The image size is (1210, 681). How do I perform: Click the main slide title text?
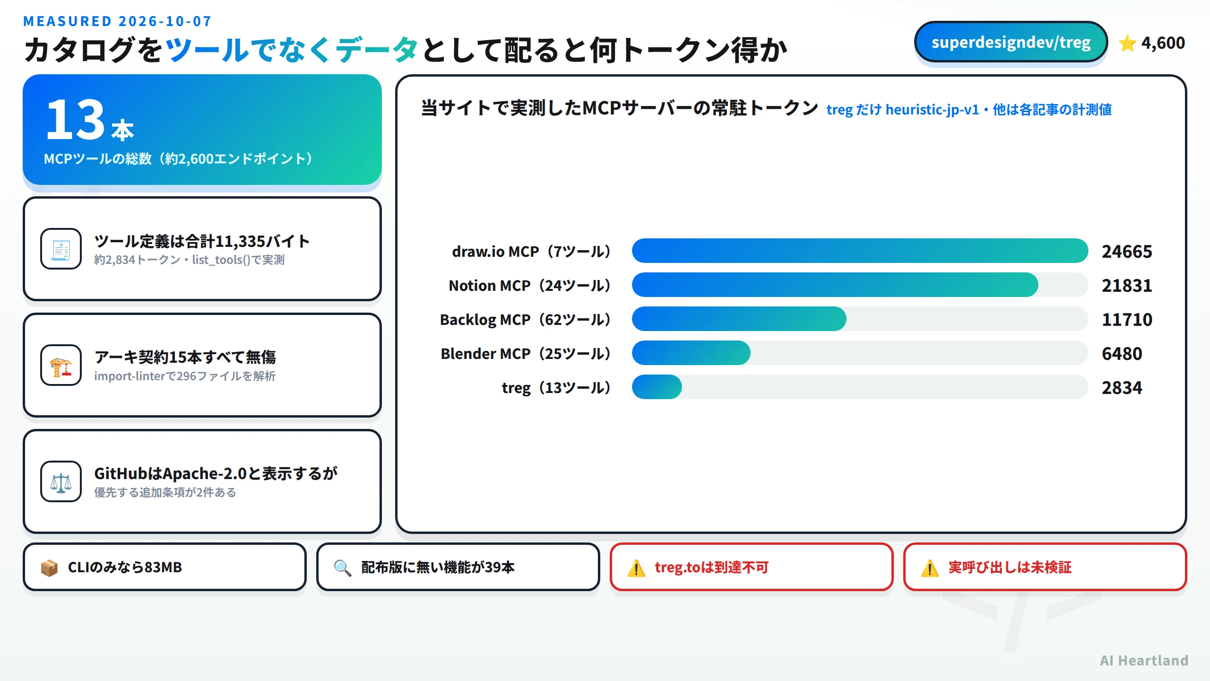click(405, 50)
